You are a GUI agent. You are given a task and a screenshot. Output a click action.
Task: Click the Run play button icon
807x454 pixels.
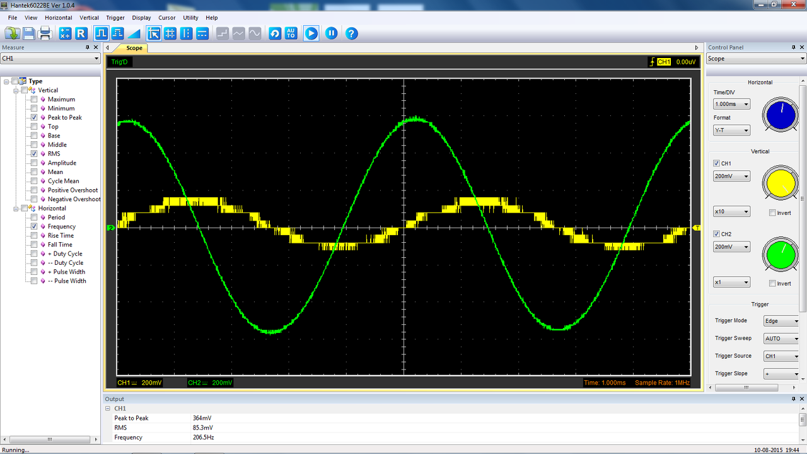click(311, 33)
